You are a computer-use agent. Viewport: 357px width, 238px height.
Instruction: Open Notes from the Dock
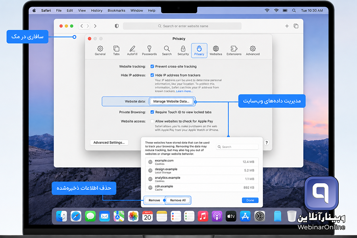pos(162,216)
